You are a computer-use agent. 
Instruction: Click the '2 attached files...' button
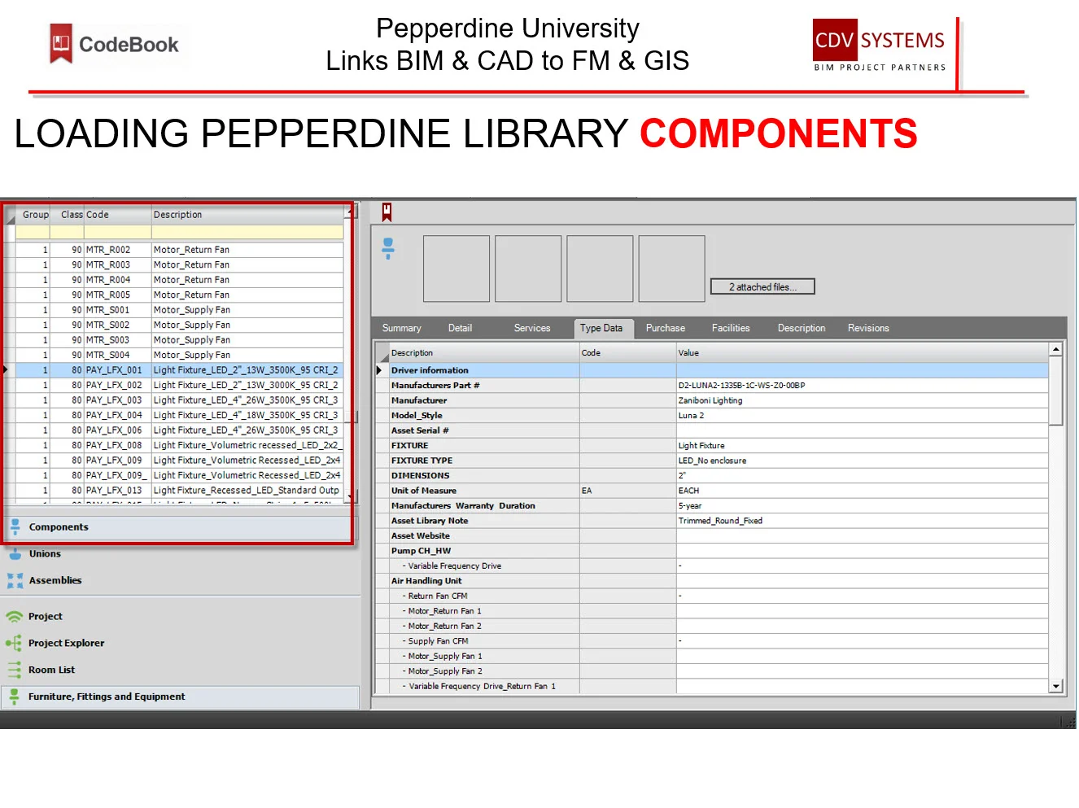click(762, 286)
